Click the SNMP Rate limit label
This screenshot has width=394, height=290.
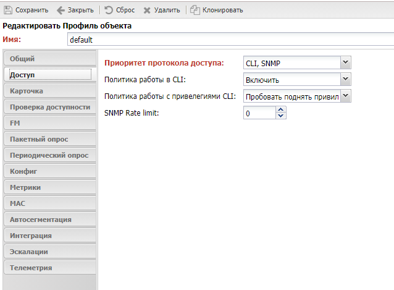pyautogui.click(x=132, y=113)
